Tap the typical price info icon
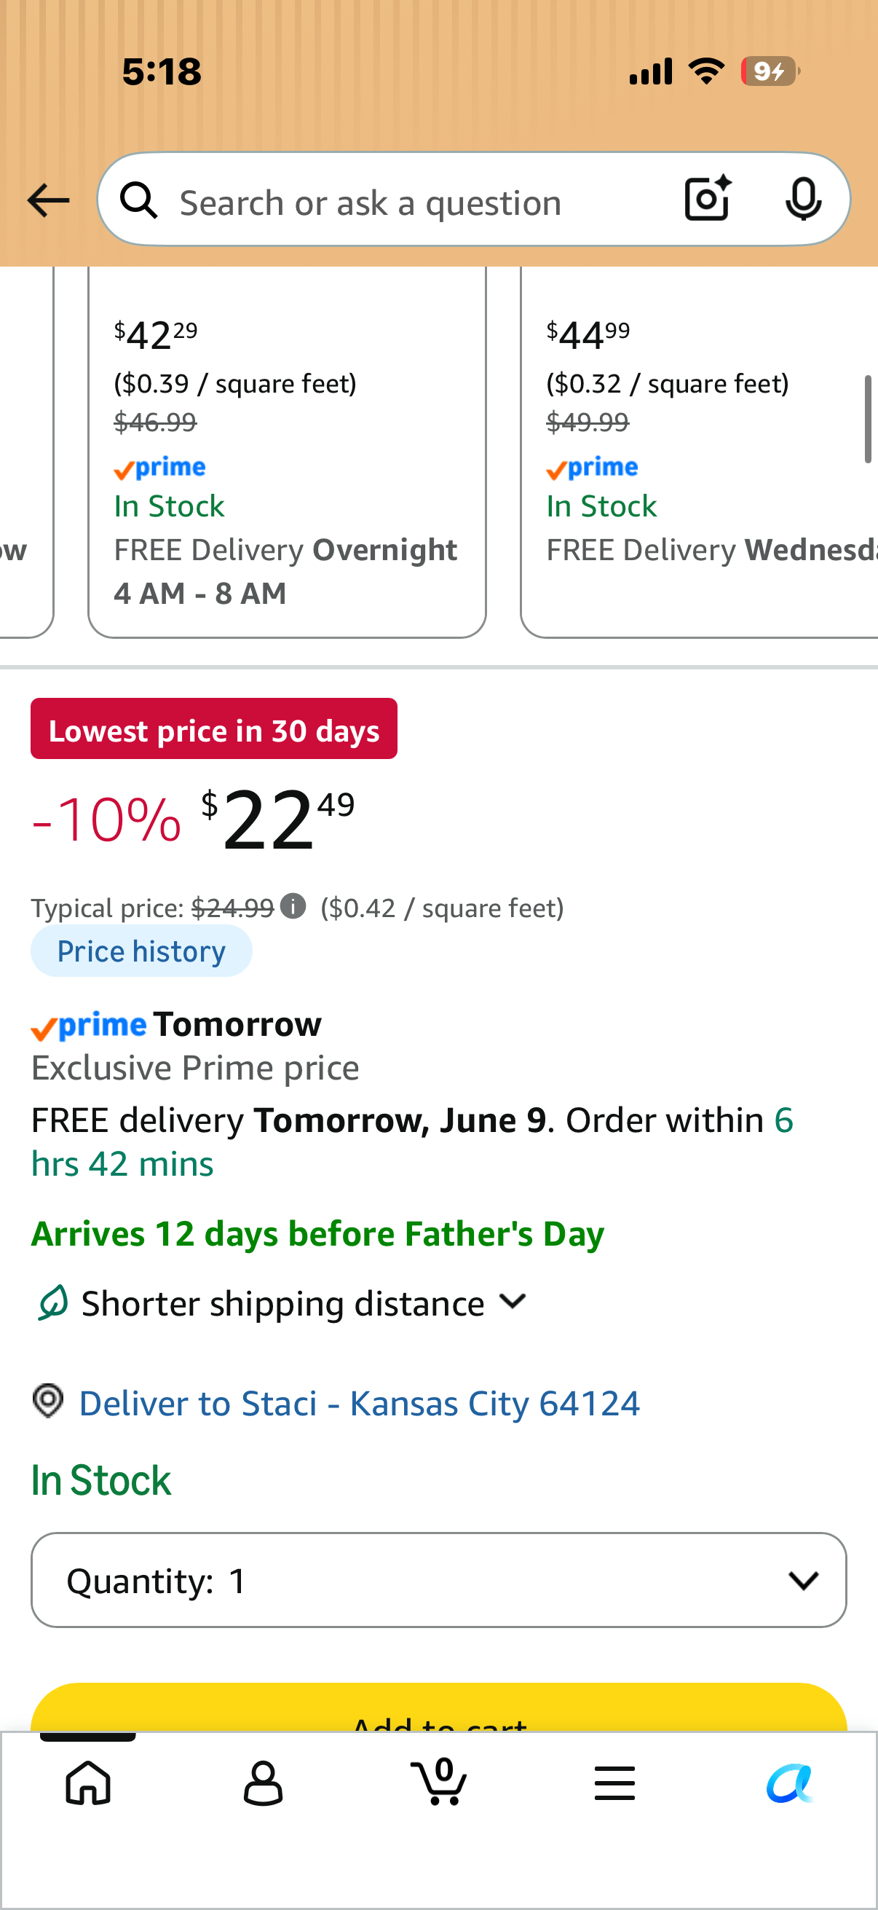The image size is (878, 1910). coord(293,906)
